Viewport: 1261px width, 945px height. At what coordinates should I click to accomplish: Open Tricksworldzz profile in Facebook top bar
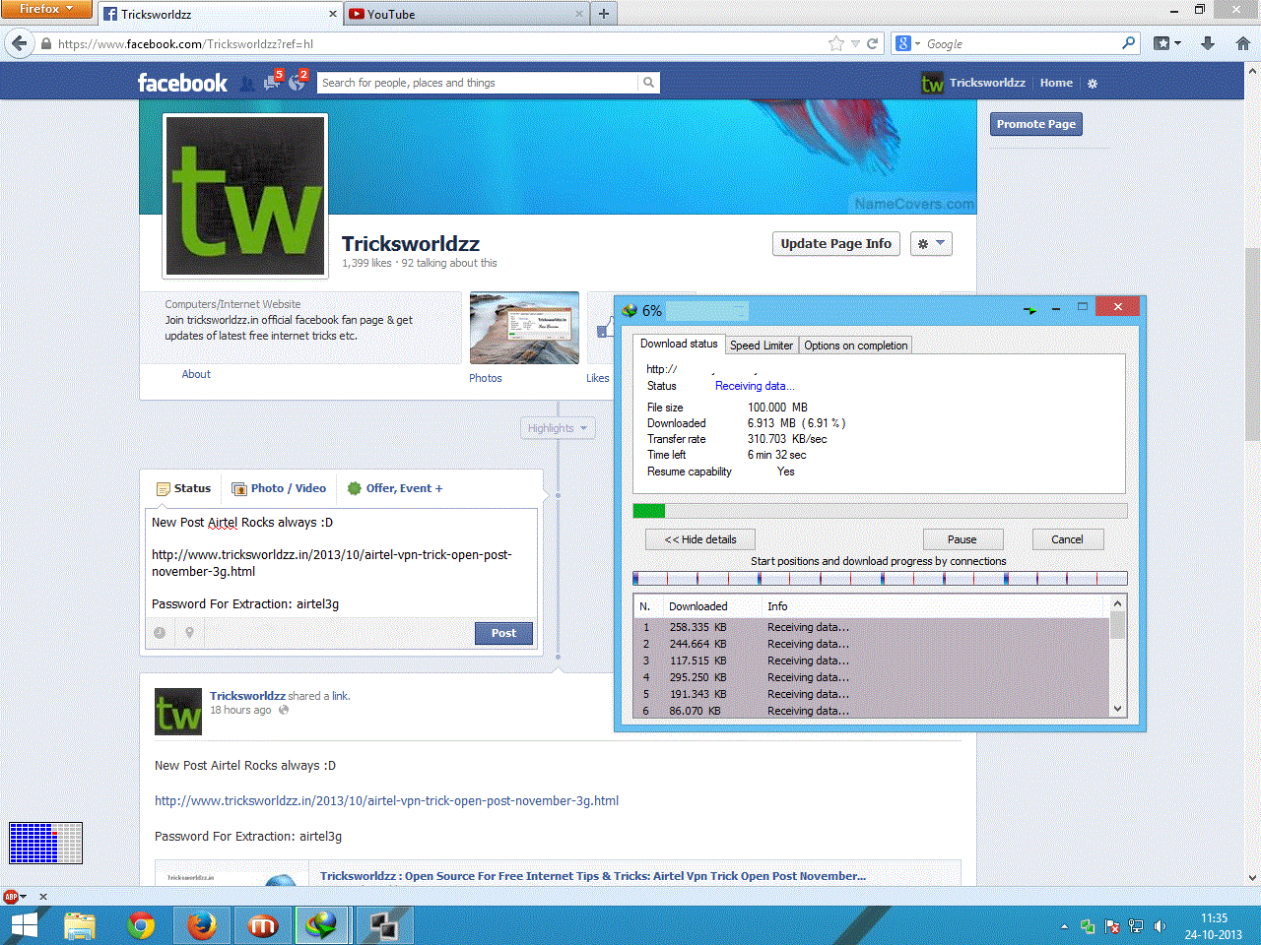click(x=973, y=83)
